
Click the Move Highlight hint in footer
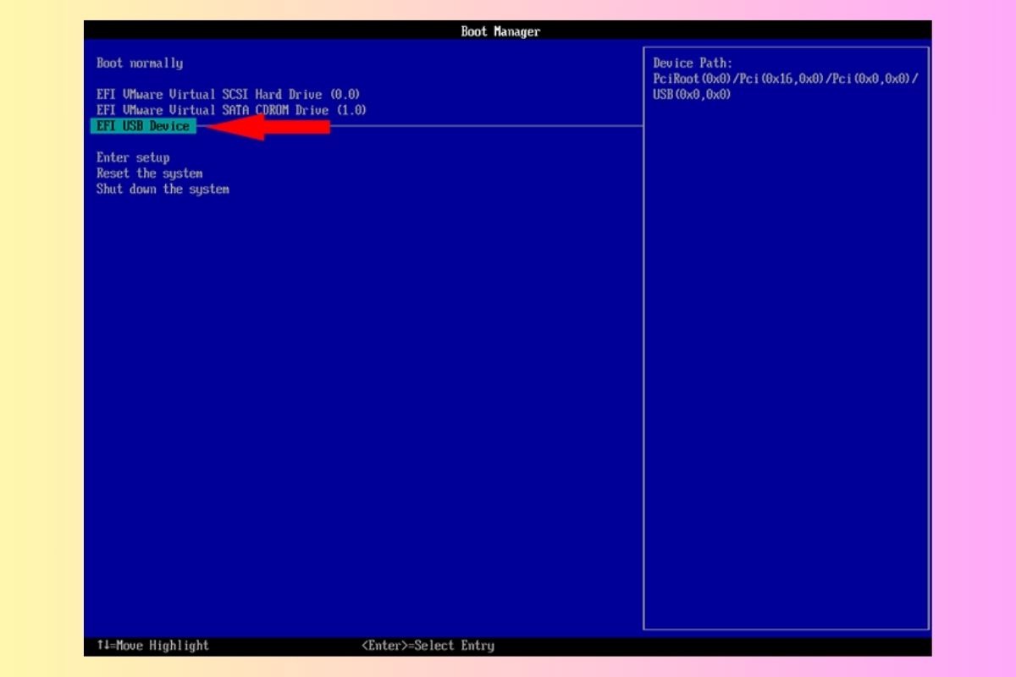coord(152,646)
